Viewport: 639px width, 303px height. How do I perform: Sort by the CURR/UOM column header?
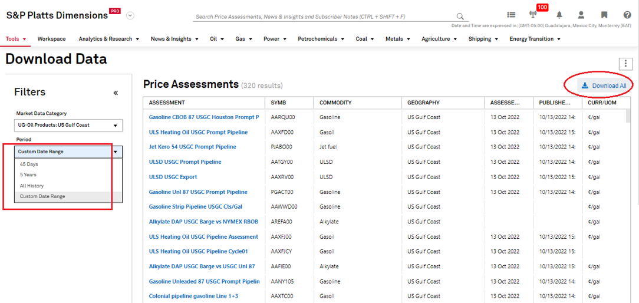point(602,103)
